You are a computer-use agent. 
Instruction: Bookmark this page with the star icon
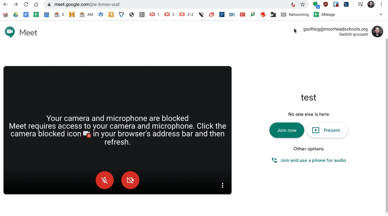coord(303,5)
